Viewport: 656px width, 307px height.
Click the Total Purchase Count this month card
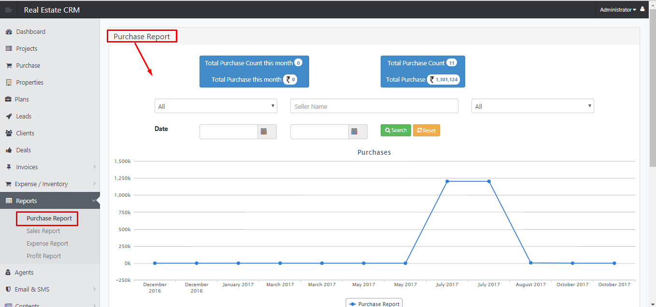[x=254, y=72]
